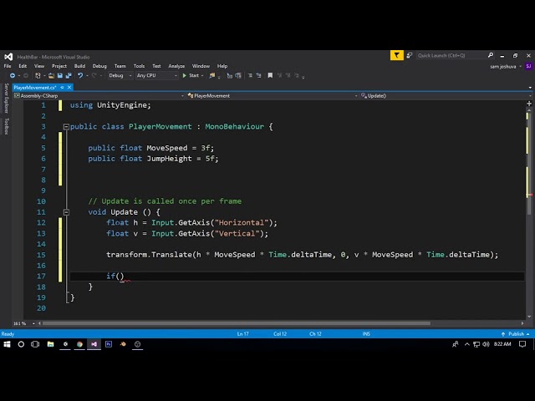
Task: Click the Quick Launch search magnifier icon
Action: pos(491,55)
